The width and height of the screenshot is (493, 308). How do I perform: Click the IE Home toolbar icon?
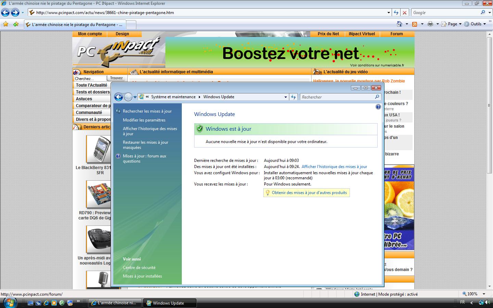tap(399, 24)
